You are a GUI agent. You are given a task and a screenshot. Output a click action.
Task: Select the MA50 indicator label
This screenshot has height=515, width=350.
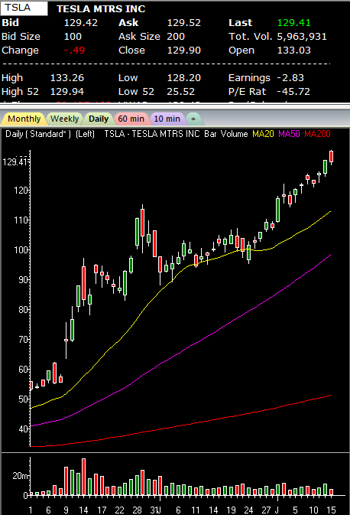(289, 134)
